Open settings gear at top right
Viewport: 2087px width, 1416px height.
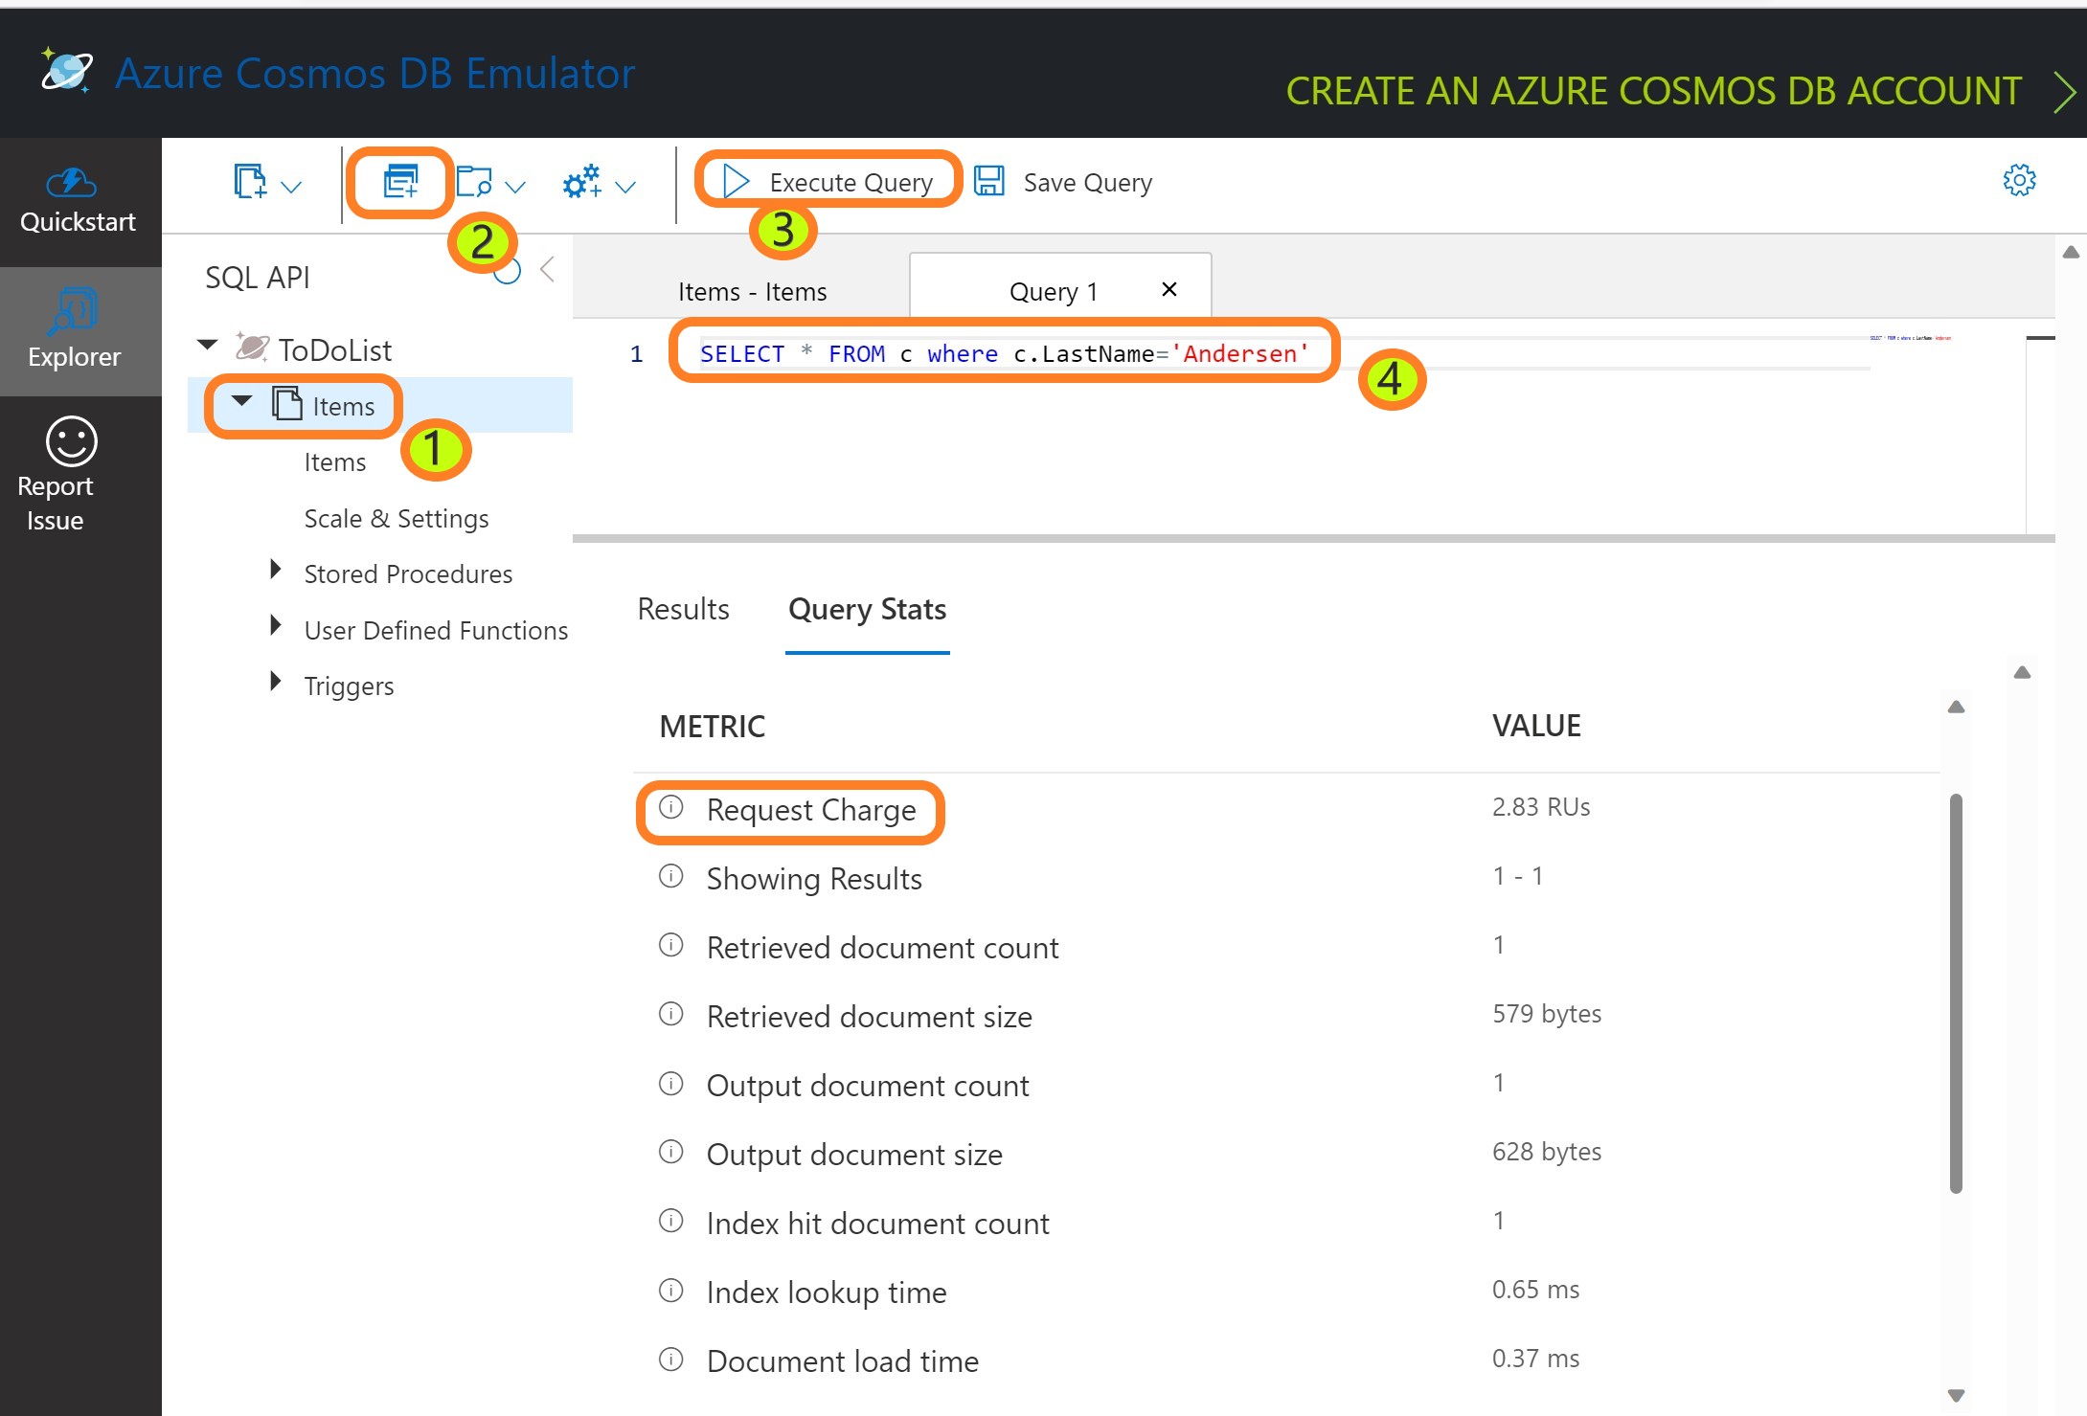[x=2019, y=180]
